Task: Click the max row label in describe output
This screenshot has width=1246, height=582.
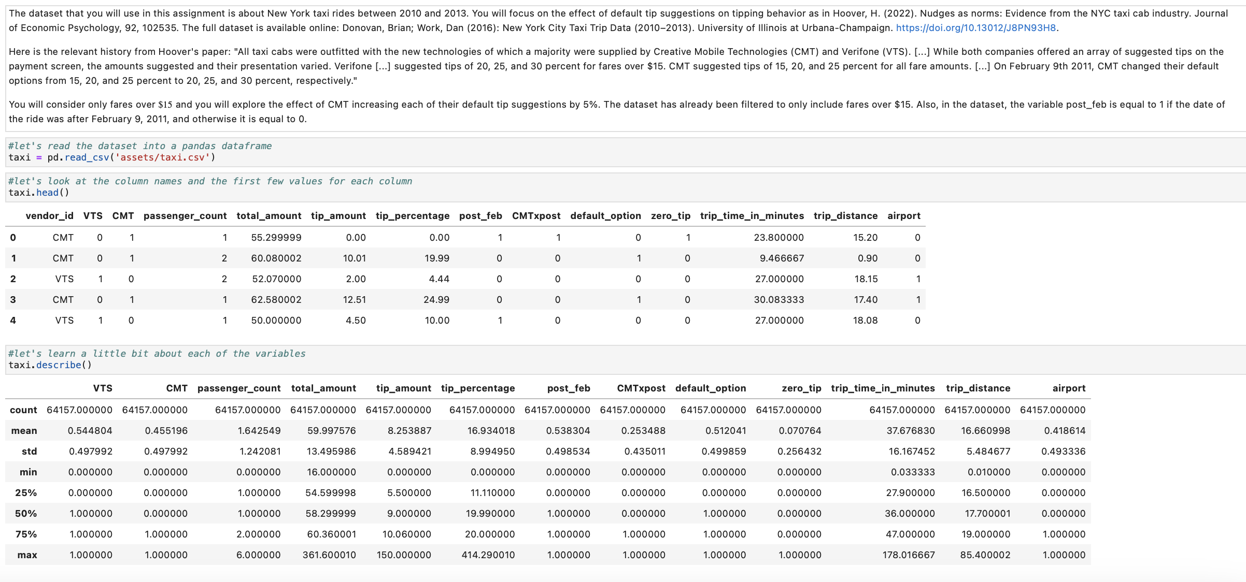Action: coord(28,555)
